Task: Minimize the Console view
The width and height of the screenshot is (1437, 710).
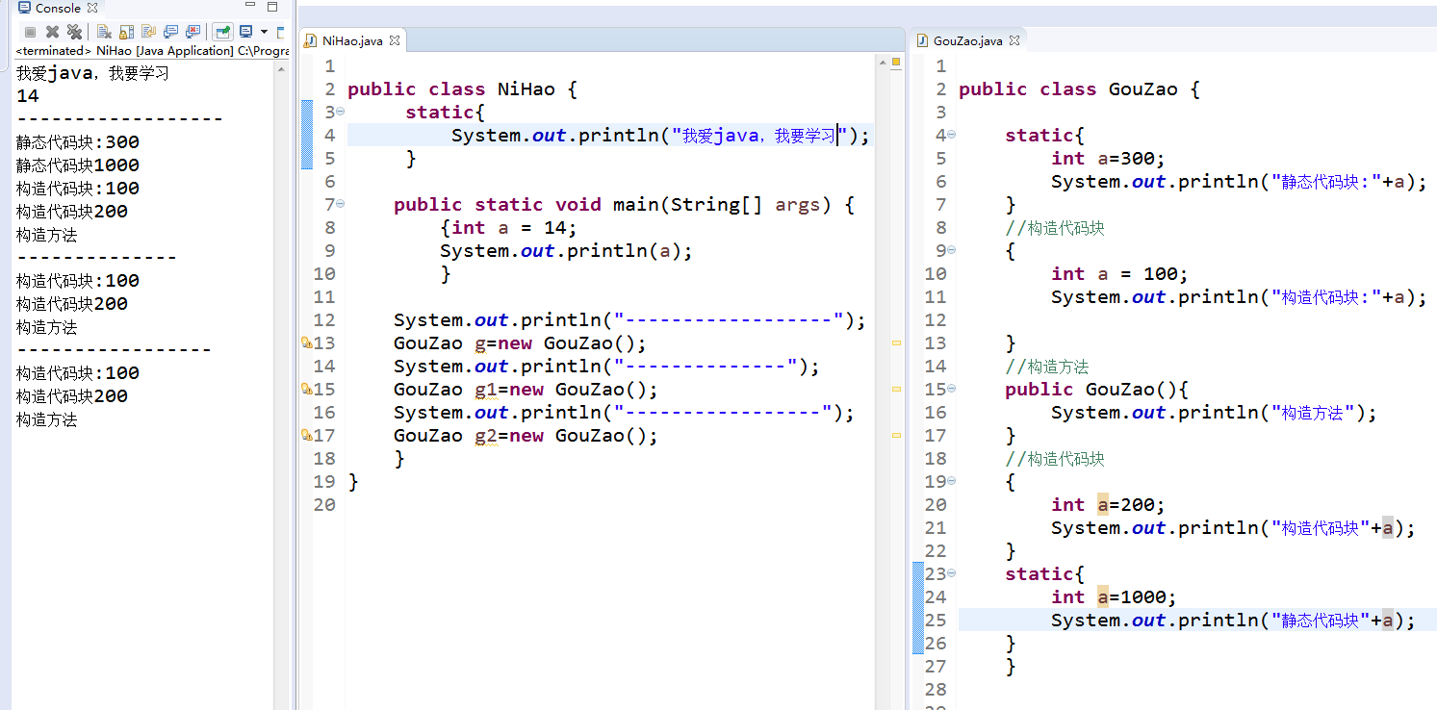Action: tap(248, 8)
